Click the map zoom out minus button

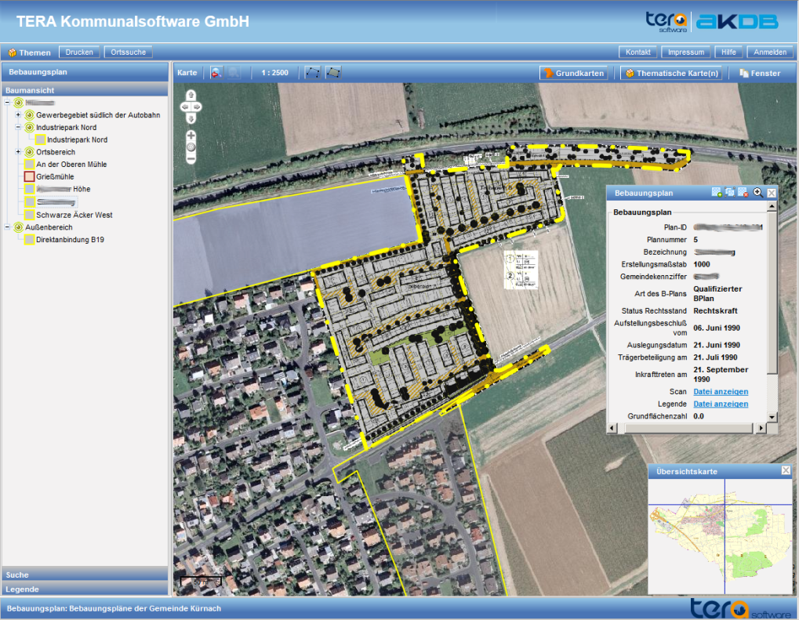(x=191, y=158)
